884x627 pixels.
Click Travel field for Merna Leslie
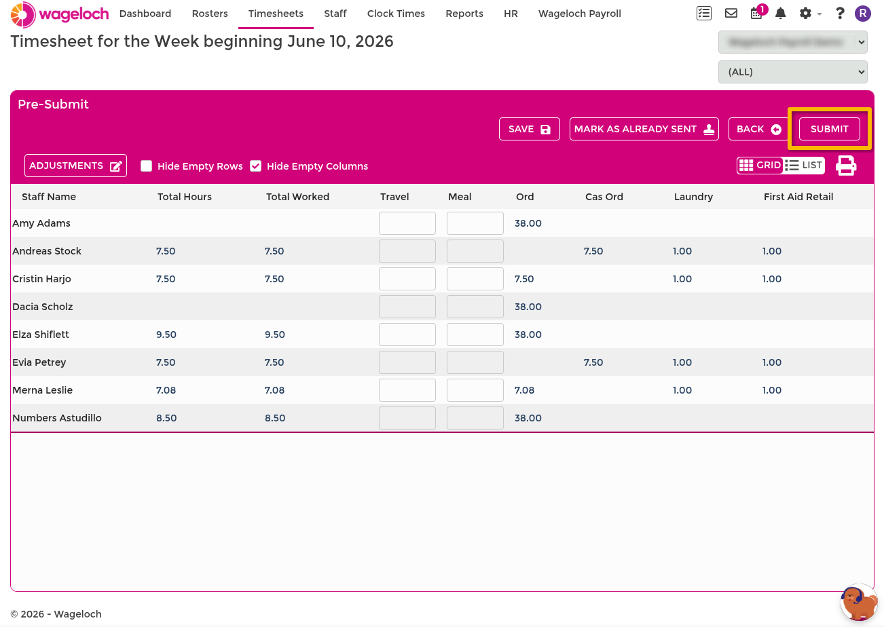[x=407, y=390]
